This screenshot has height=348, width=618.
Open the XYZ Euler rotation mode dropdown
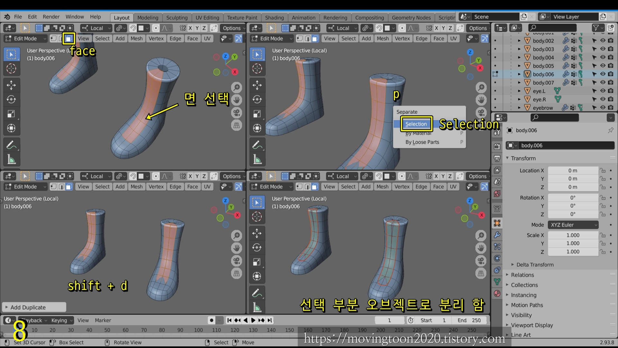point(573,225)
